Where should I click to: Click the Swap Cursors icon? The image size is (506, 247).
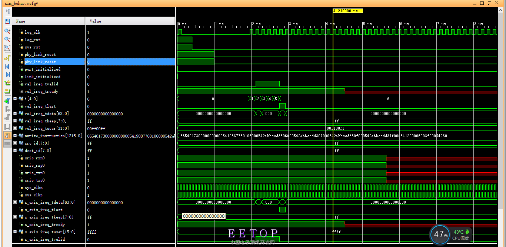(x=7, y=127)
